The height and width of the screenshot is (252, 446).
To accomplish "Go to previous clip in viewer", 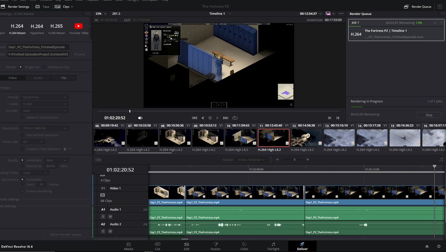I will (x=337, y=118).
